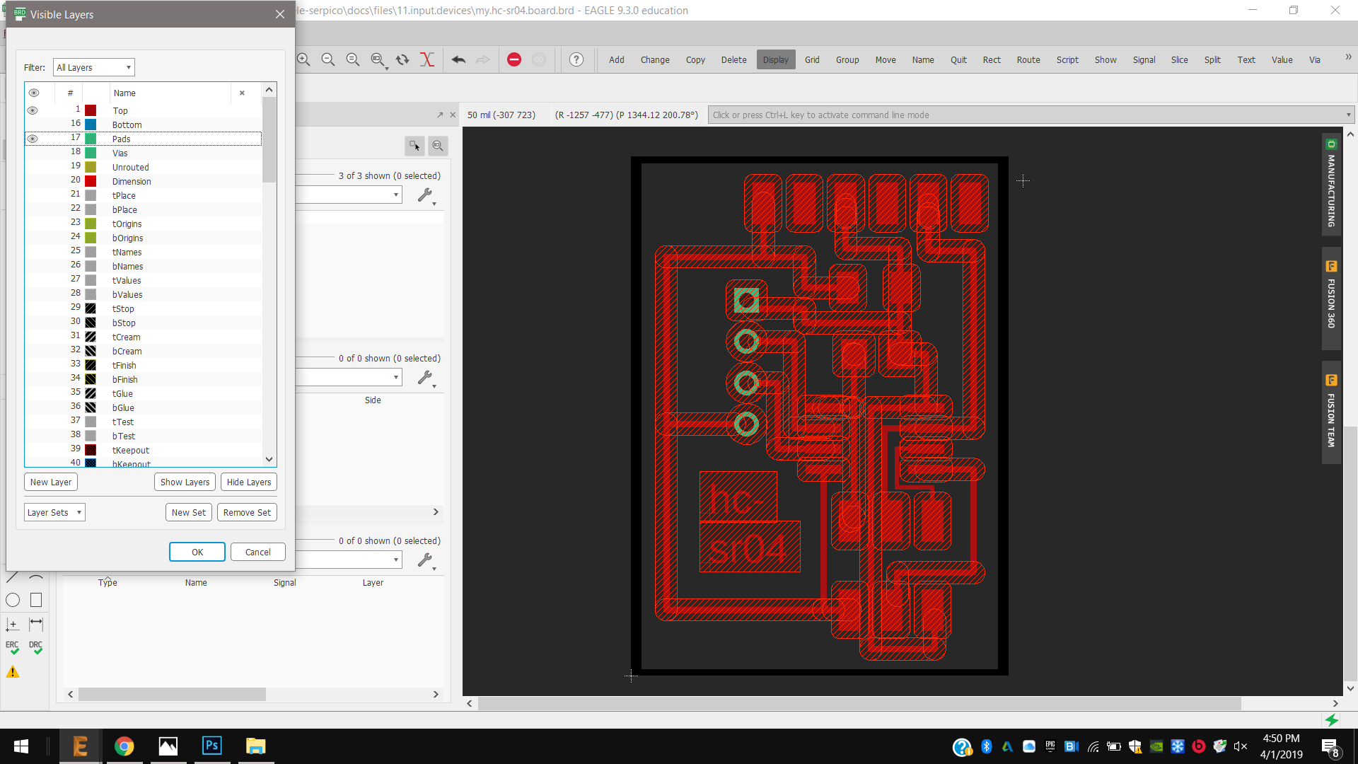Run the ERC check tool
1358x764 pixels.
[13, 647]
